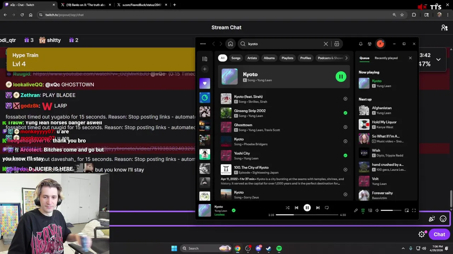Open Windows Start menu
Viewport: 453px width, 254px height.
click(x=174, y=248)
